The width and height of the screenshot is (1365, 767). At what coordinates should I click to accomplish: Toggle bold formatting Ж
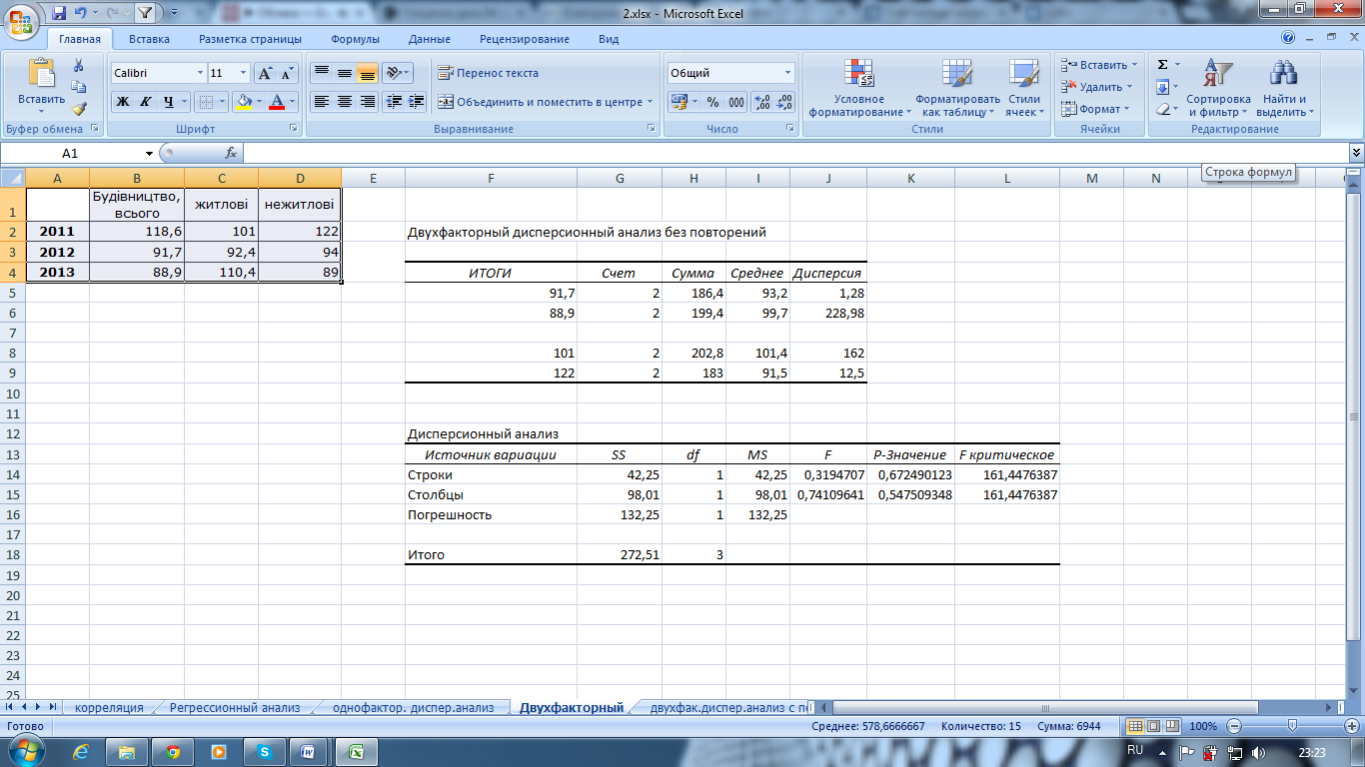(x=122, y=102)
